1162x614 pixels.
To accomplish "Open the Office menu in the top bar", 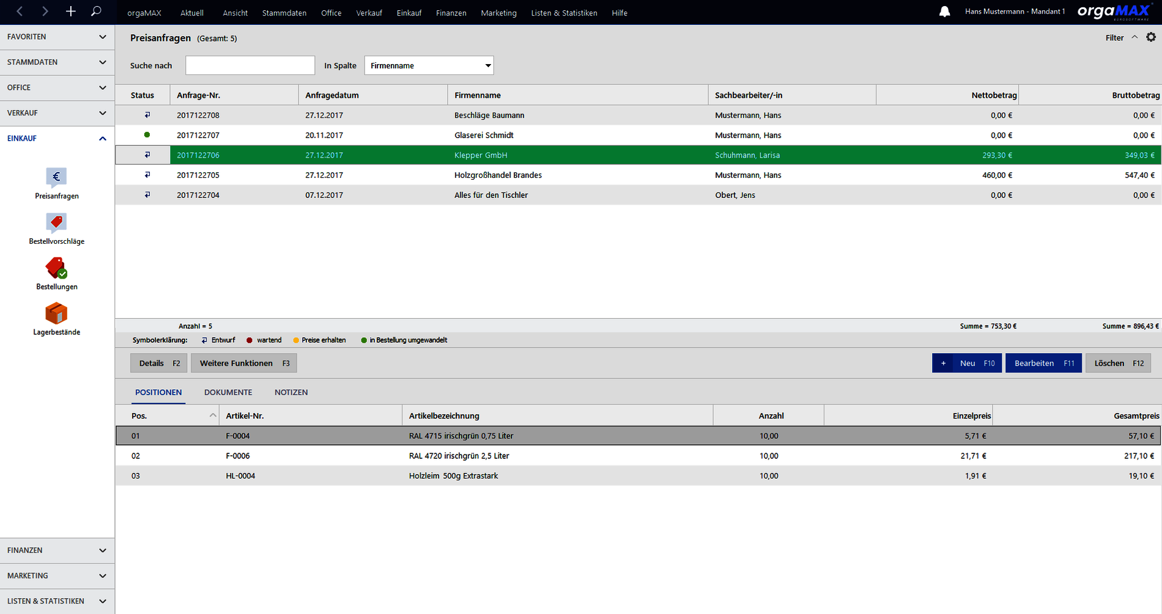I will coord(331,13).
